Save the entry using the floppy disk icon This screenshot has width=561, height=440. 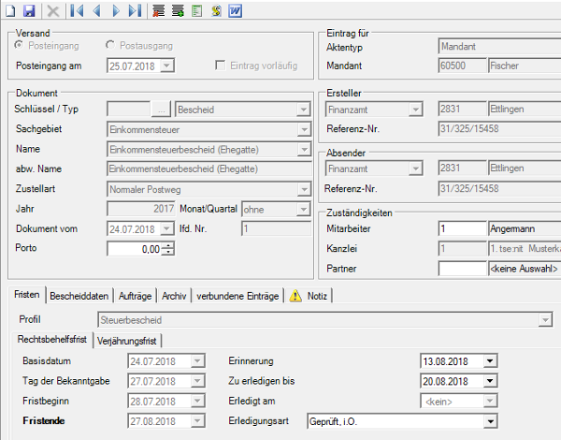(29, 10)
